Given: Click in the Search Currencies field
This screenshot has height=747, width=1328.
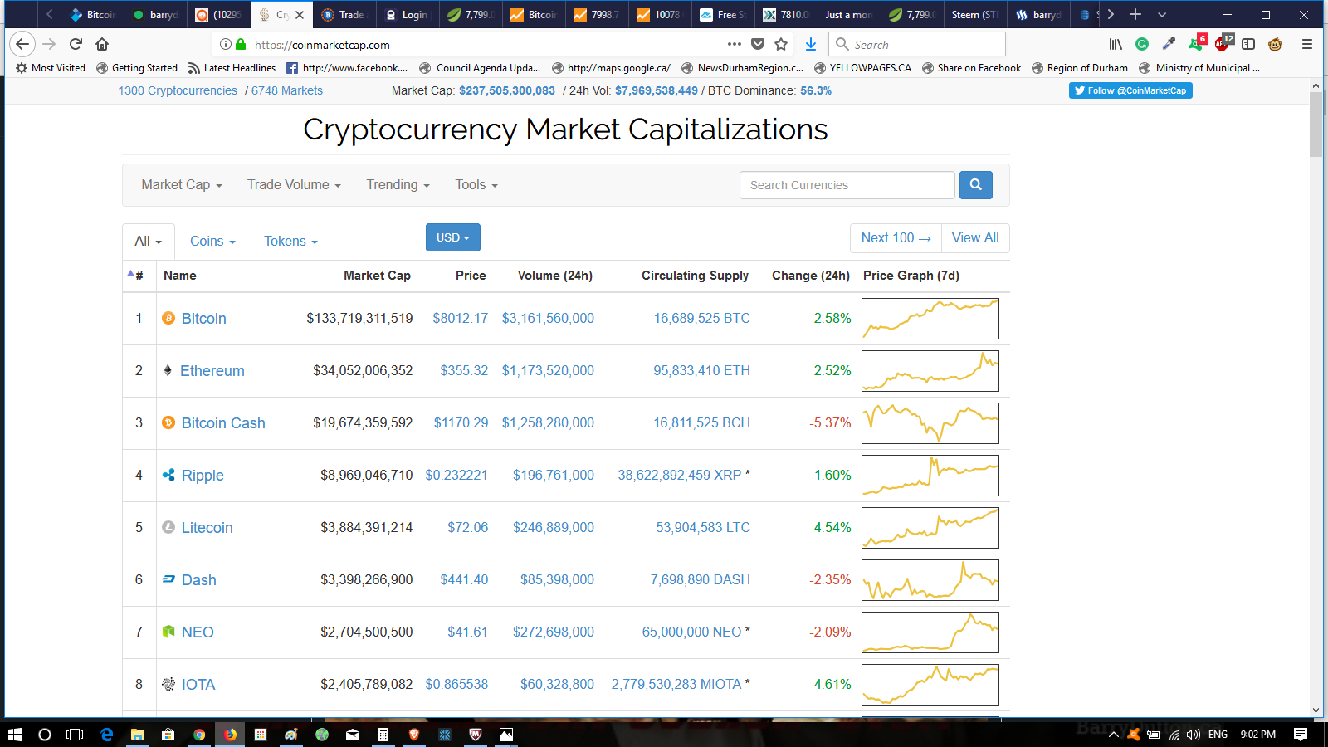Looking at the screenshot, I should point(847,185).
